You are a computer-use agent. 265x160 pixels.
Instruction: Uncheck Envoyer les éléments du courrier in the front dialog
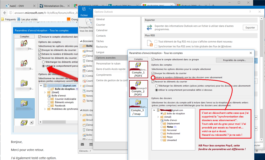pyautogui.click(x=153, y=73)
